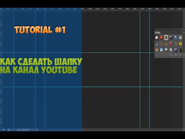Image resolution: width=185 pixels, height=139 pixels.
Task: Apply the black style with yellow outline
Action: tap(180, 50)
